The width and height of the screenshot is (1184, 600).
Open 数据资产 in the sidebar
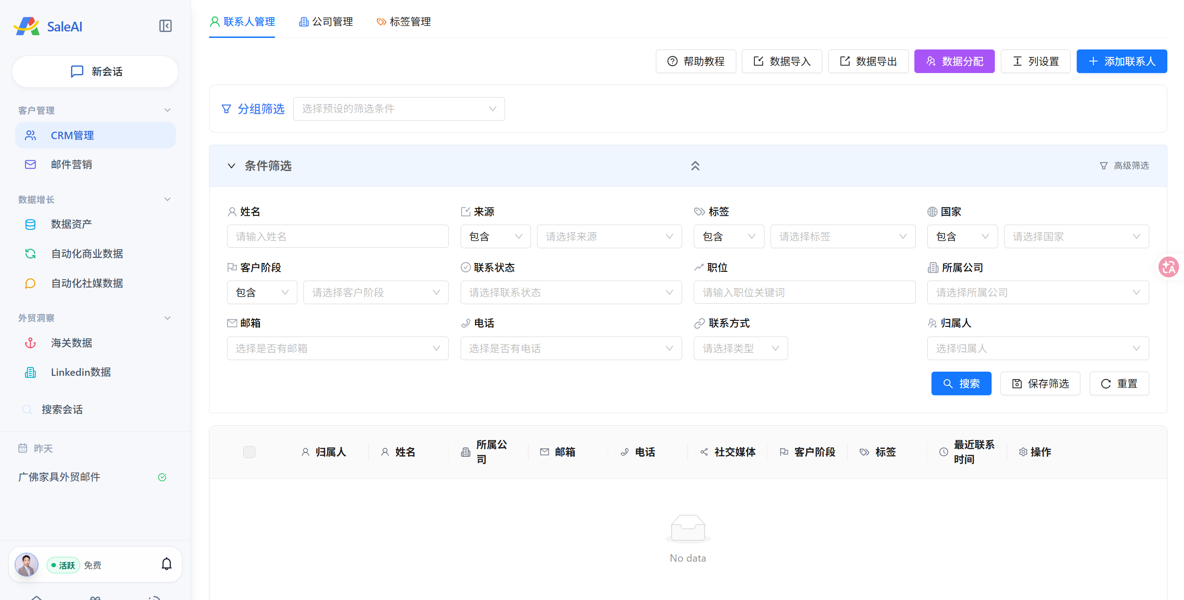(95, 224)
